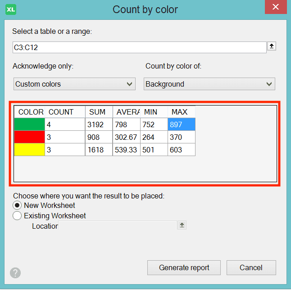Click the XL app icon in title bar
291x290 pixels.
click(x=11, y=9)
